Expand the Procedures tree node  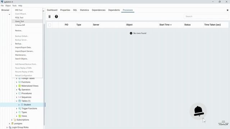[x=17, y=94]
